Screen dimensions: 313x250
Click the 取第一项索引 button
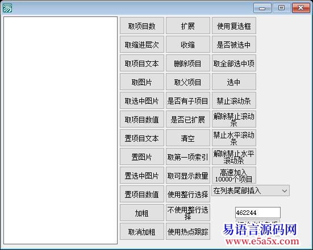tap(188, 157)
